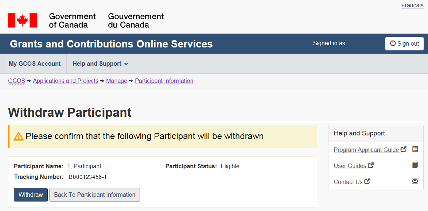428x211 pixels.
Task: Expand the Help and Support menu
Action: pos(100,64)
